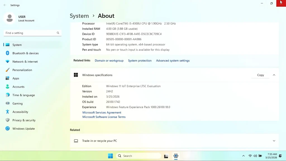Click the Product ID value 00505-00000-00001-AA986

(124, 39)
